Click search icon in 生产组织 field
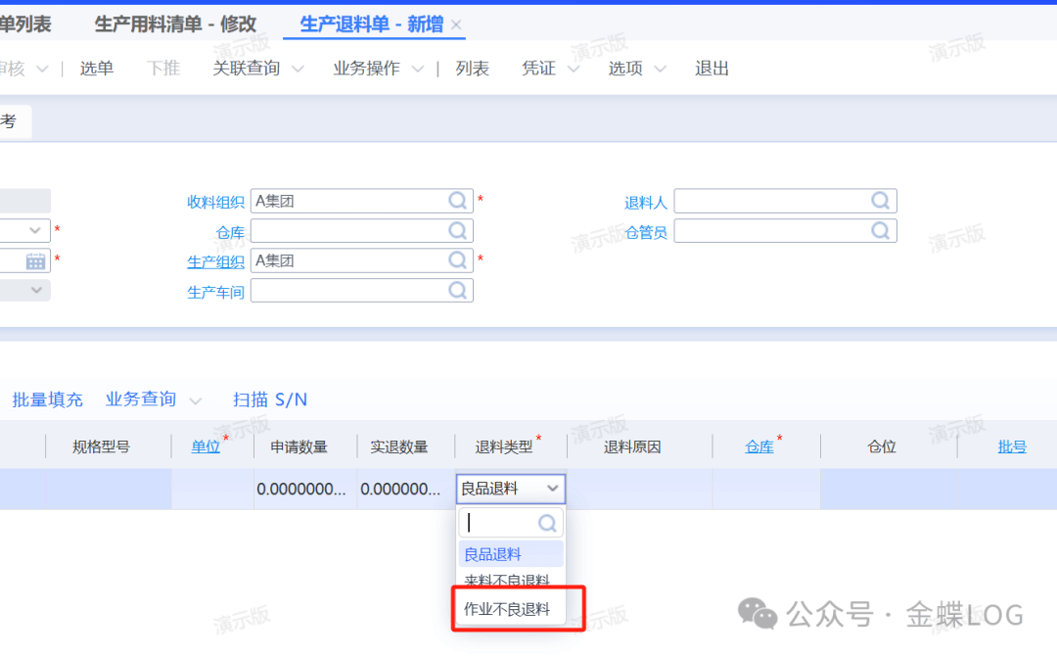The image size is (1057, 657). [458, 260]
